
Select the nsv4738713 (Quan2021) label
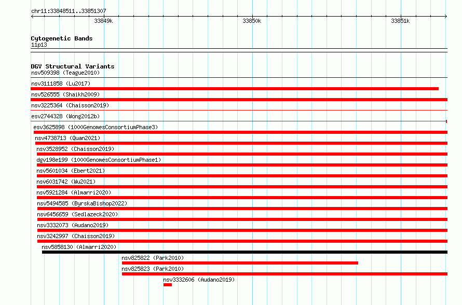[x=67, y=138]
